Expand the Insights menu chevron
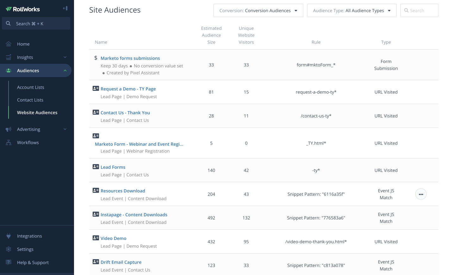The image size is (451, 275). (65, 57)
